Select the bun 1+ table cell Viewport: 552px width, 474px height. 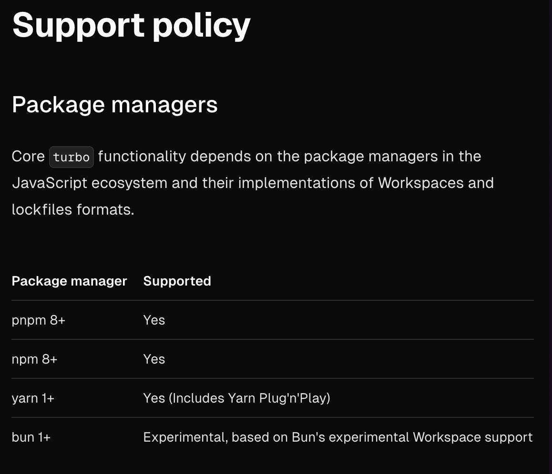pos(31,437)
